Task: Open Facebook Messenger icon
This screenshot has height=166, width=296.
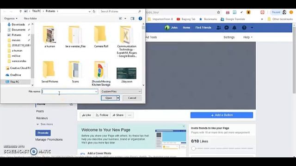Action: point(227,28)
